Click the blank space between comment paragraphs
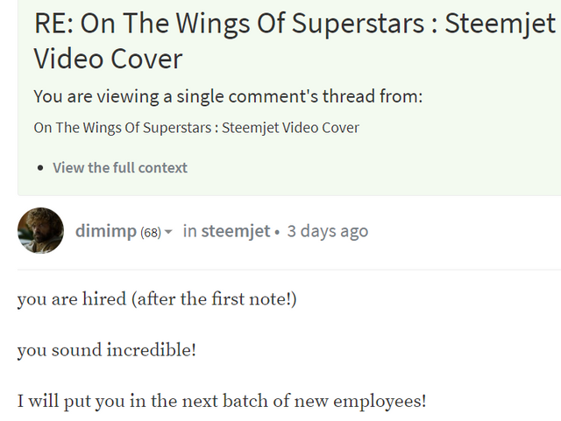Viewport: 561px width, 421px height. click(263, 326)
